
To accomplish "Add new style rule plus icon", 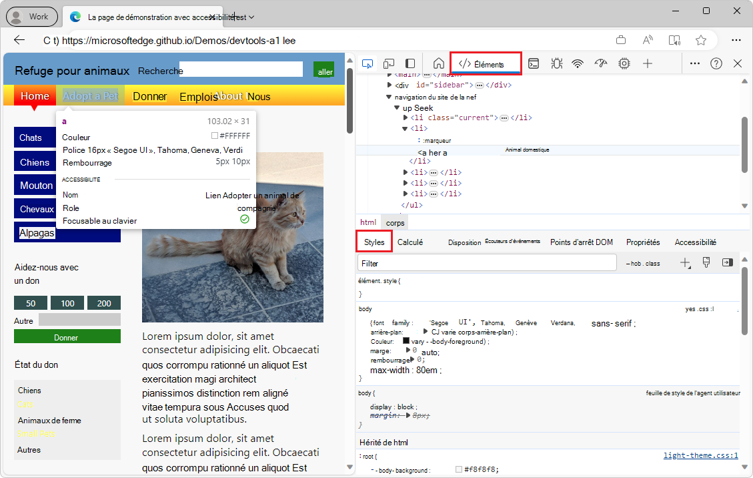I will (x=685, y=262).
